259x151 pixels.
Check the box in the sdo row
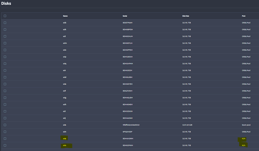(5, 50)
